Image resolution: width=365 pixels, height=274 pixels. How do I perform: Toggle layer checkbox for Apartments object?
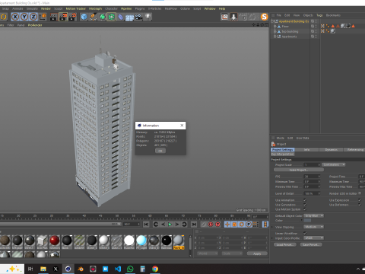[x=313, y=37]
